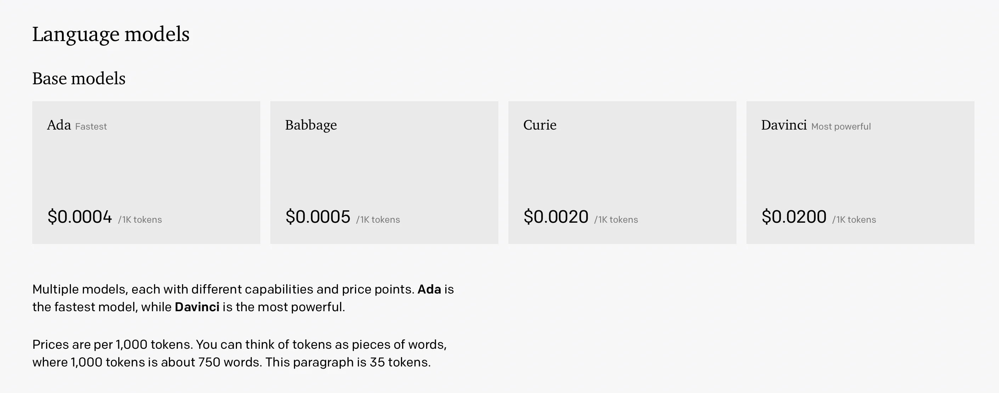Screen dimensions: 999x393
Task: Click the $0.0004 price on Ada
Action: 79,217
